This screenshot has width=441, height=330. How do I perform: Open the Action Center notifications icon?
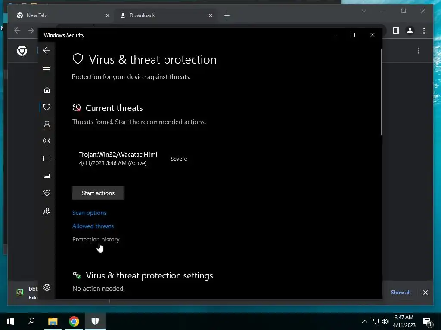(x=428, y=321)
